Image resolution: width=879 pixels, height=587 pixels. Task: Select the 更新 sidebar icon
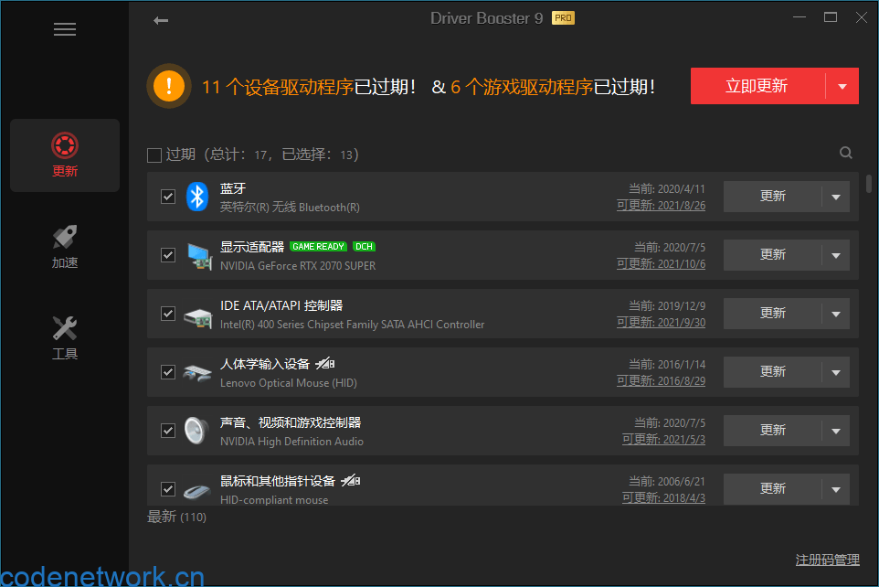pyautogui.click(x=64, y=154)
